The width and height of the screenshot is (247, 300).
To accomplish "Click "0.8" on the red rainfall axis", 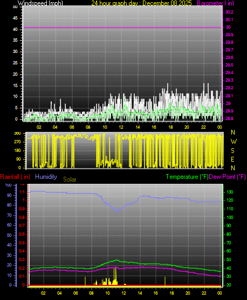I will 22,217.
